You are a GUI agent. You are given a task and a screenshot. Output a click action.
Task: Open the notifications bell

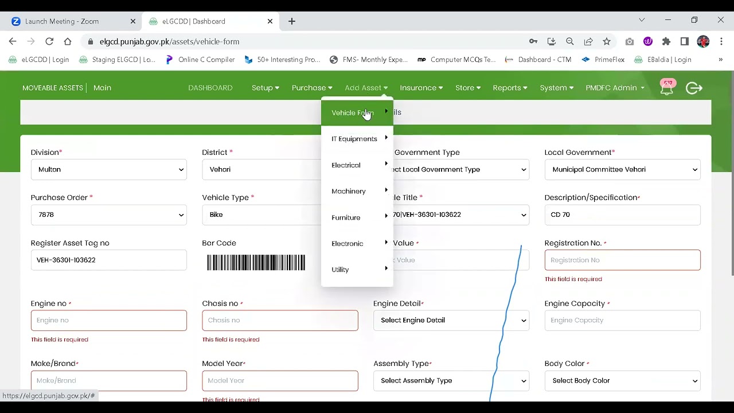coord(667,88)
